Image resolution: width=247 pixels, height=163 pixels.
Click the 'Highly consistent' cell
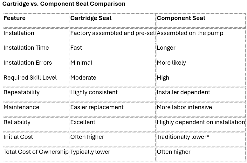point(113,95)
